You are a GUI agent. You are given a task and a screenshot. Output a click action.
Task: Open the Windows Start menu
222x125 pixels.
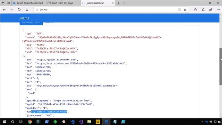click(x=4, y=122)
